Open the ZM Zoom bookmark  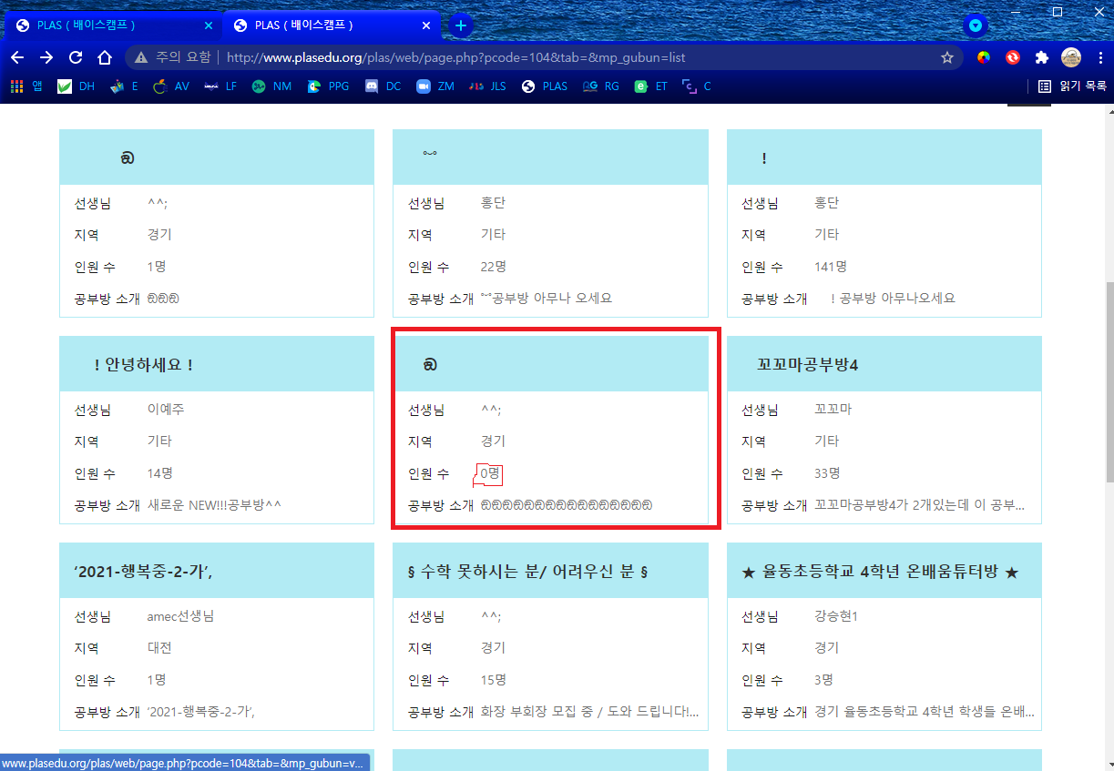[x=435, y=86]
